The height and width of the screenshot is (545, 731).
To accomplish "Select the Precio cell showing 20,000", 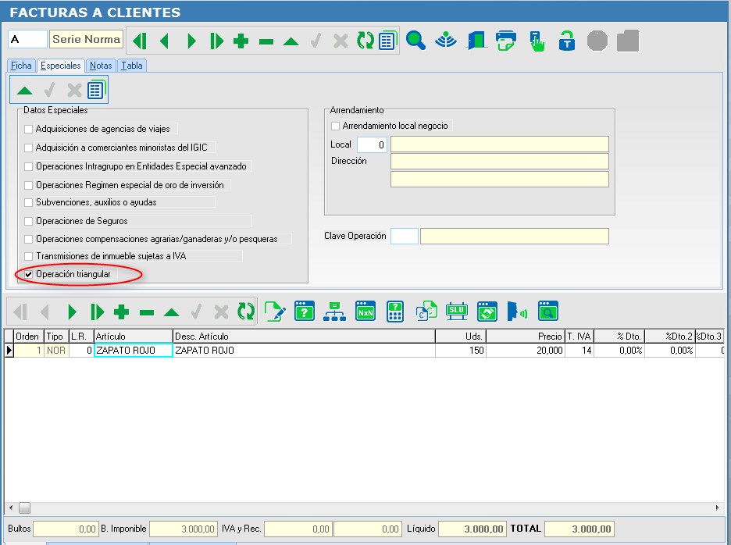I will click(526, 351).
